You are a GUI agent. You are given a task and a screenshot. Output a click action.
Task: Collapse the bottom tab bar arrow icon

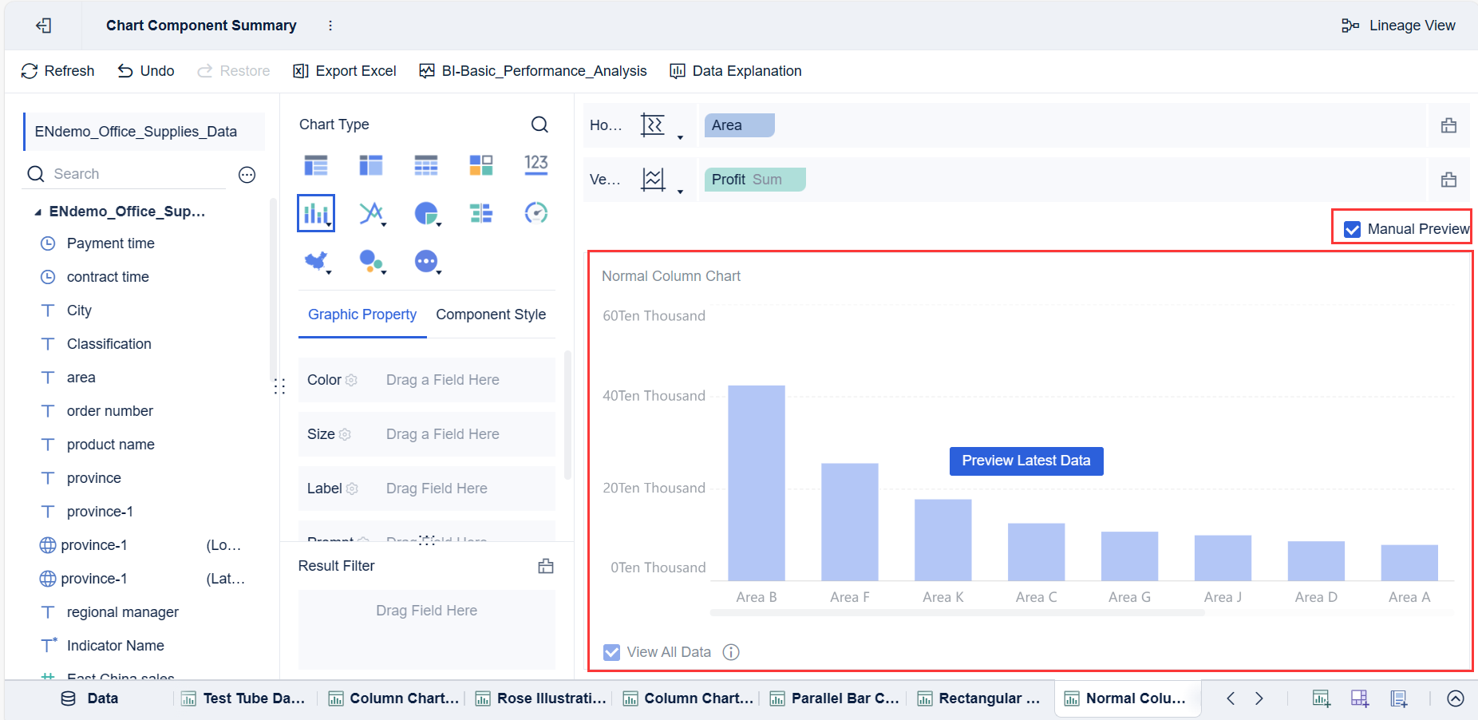click(1456, 698)
